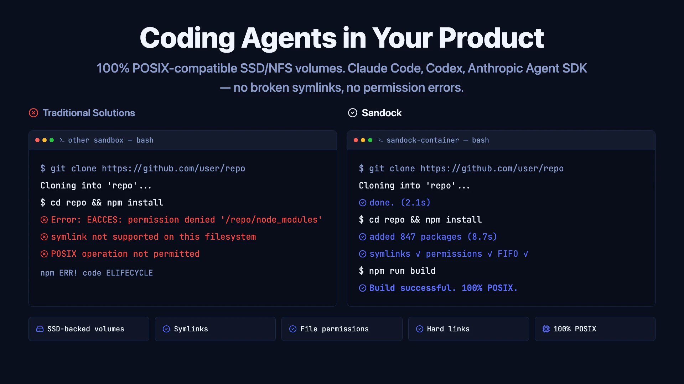Viewport: 684px width, 384px height.
Task: Click the check icon before Build successful
Action: (363, 288)
